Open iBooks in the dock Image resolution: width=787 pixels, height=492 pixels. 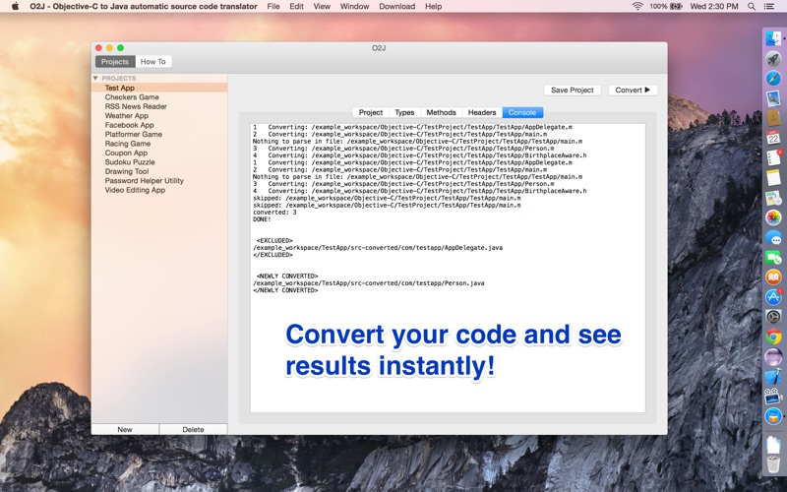tap(773, 277)
